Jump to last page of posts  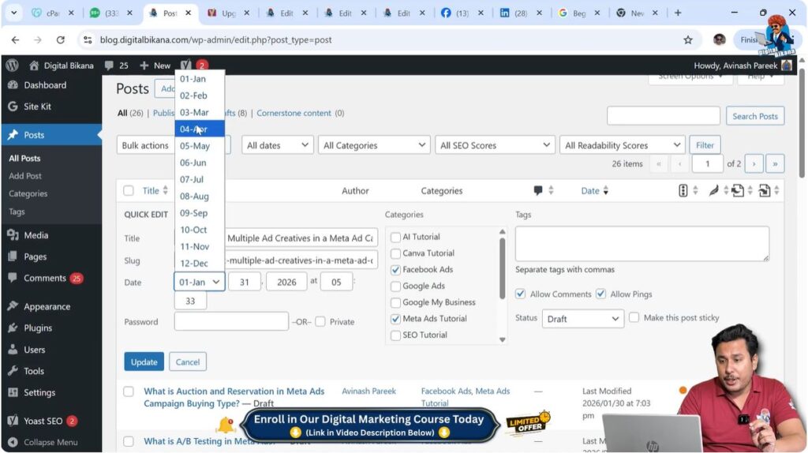[775, 164]
